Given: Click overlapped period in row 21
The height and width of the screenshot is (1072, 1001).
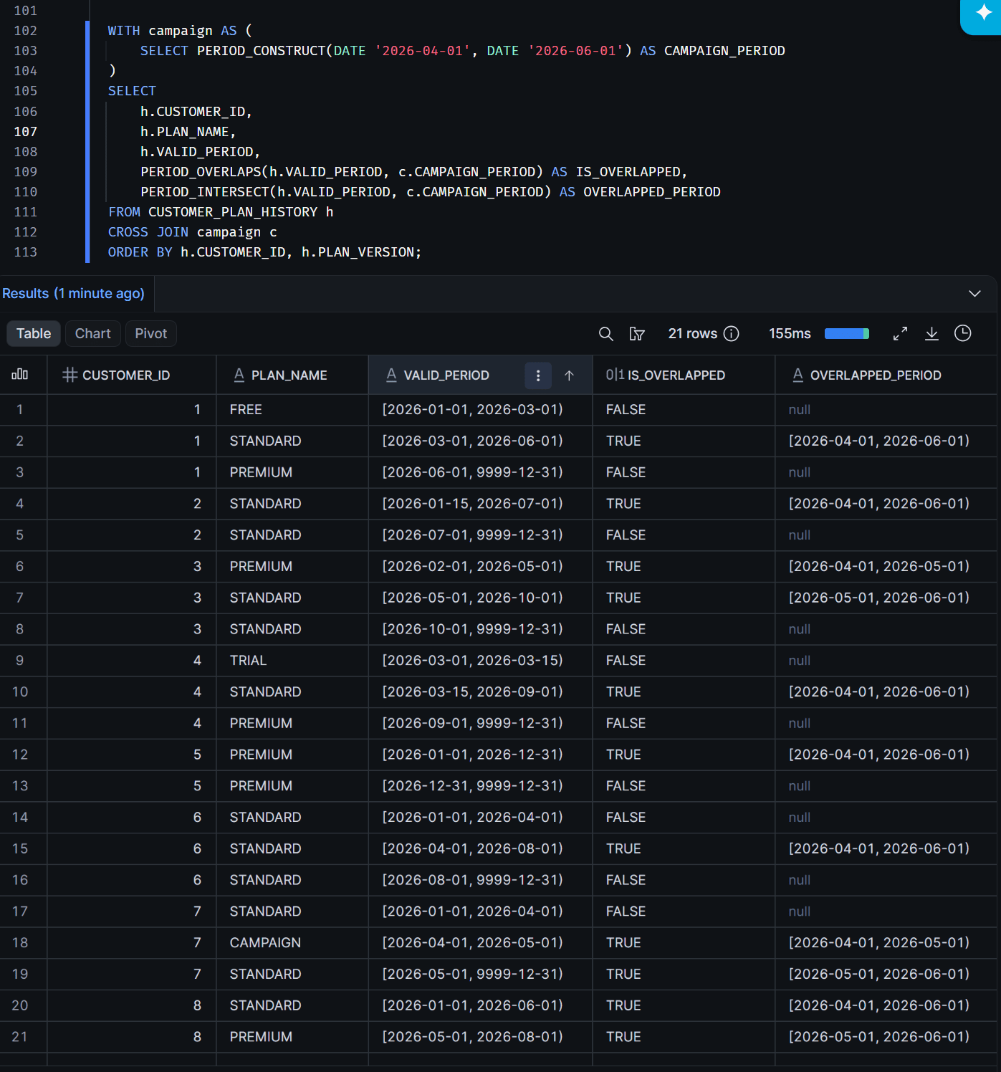Looking at the screenshot, I should [879, 1037].
